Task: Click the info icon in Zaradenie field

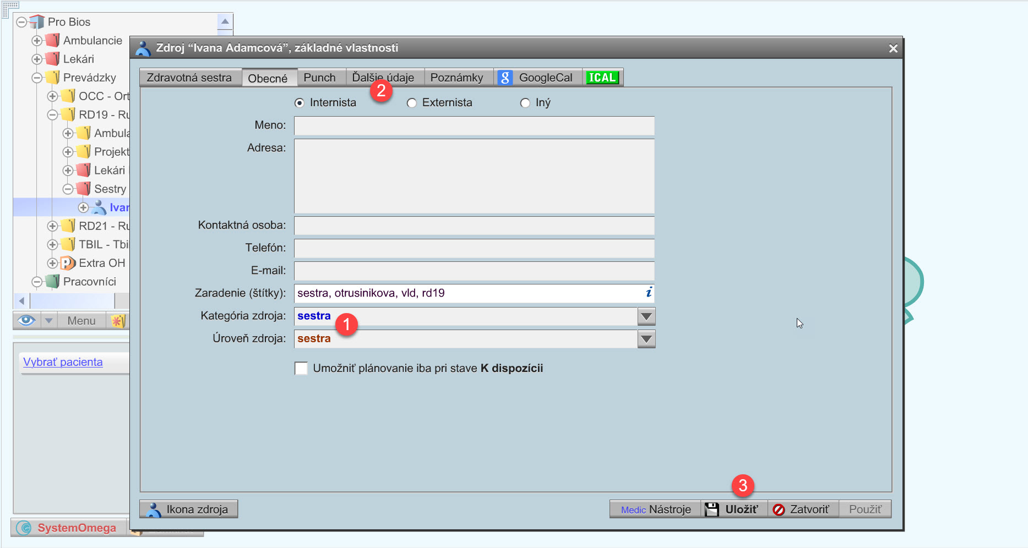Action: pos(649,293)
